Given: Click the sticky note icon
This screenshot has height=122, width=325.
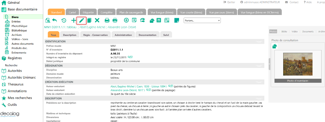Looking at the screenshot, I should [176, 20].
